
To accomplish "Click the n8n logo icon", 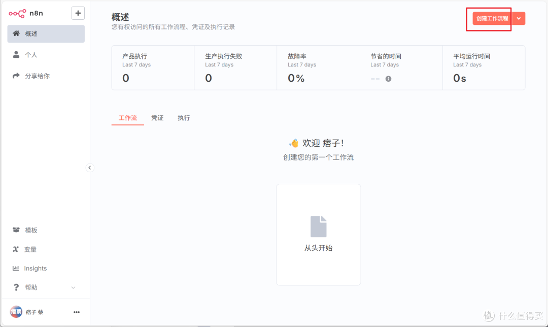I will tap(17, 13).
